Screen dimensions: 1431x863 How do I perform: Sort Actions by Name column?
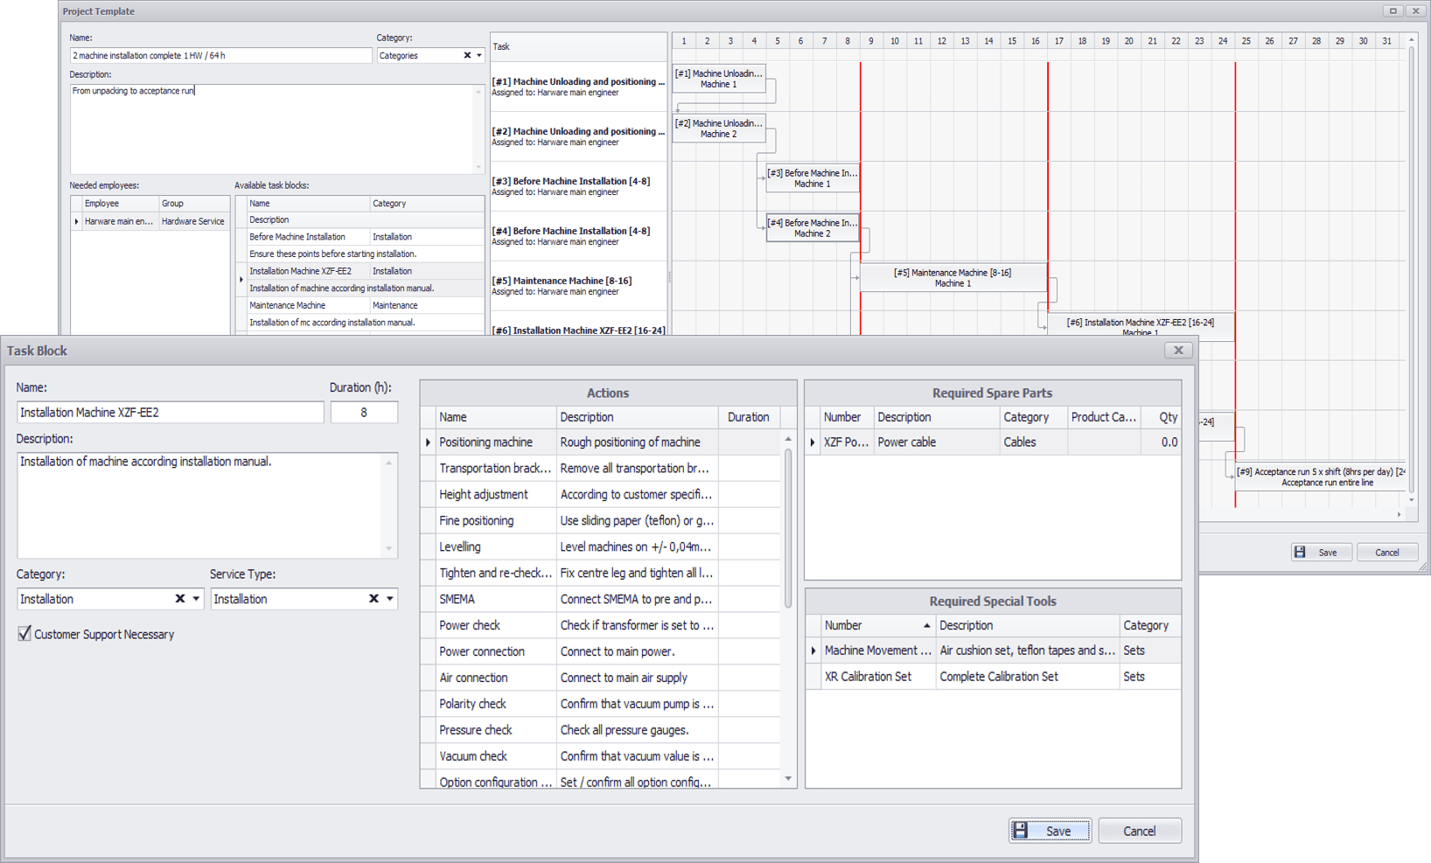(495, 417)
